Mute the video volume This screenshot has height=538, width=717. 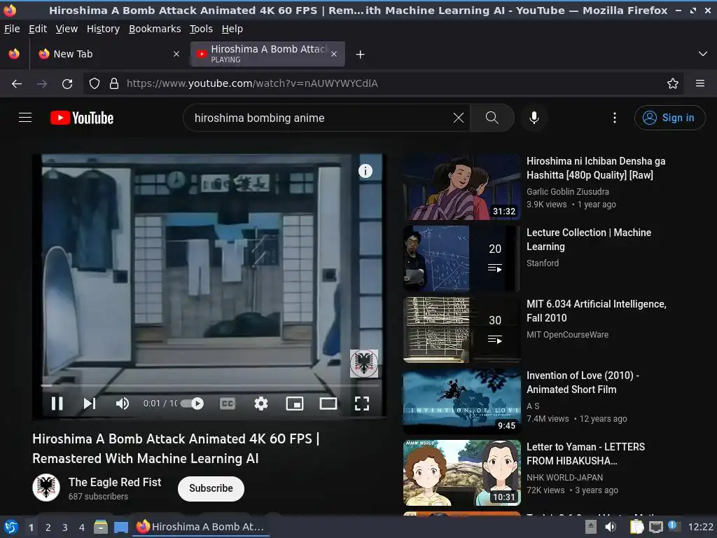coord(123,403)
